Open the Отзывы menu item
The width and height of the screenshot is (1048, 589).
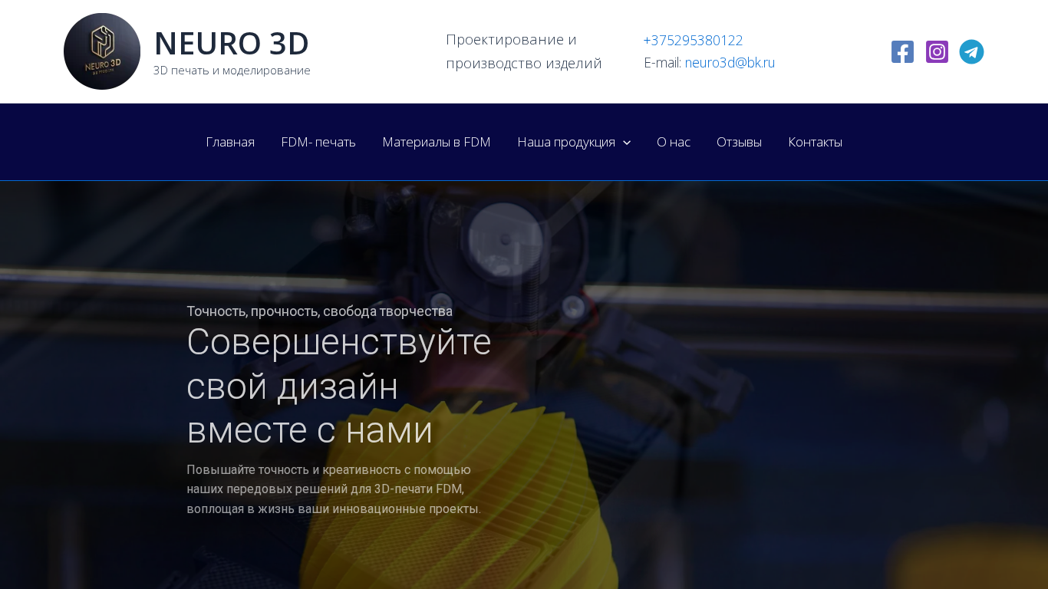tap(739, 142)
